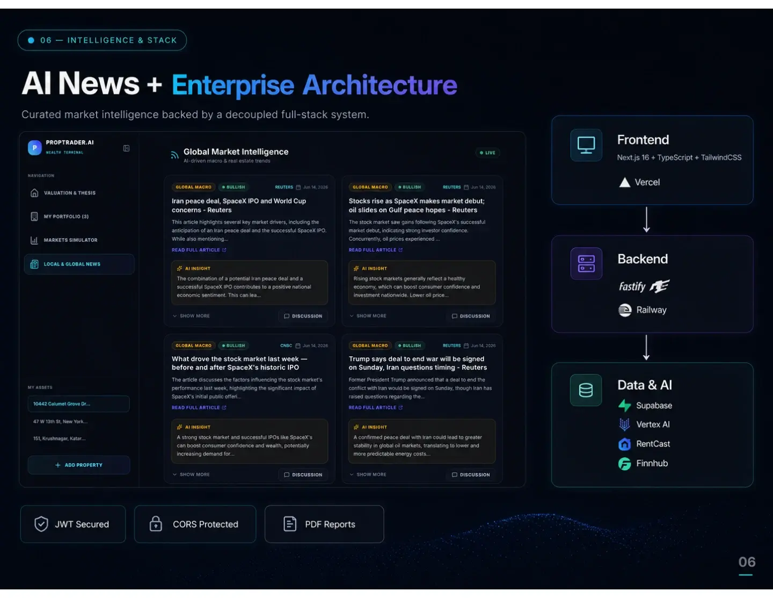The width and height of the screenshot is (773, 598).
Task: Click Global Macro tag on Stocks rise card
Action: point(370,187)
